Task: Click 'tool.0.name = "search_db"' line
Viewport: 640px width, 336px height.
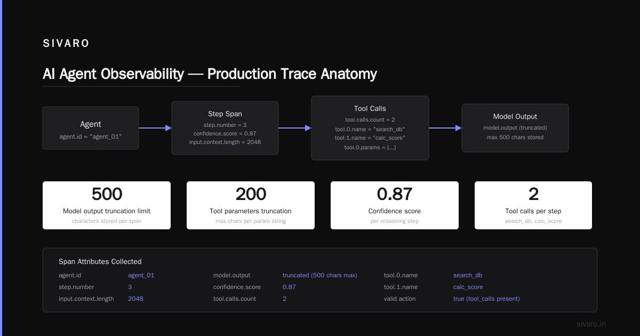Action: pyautogui.click(x=370, y=129)
